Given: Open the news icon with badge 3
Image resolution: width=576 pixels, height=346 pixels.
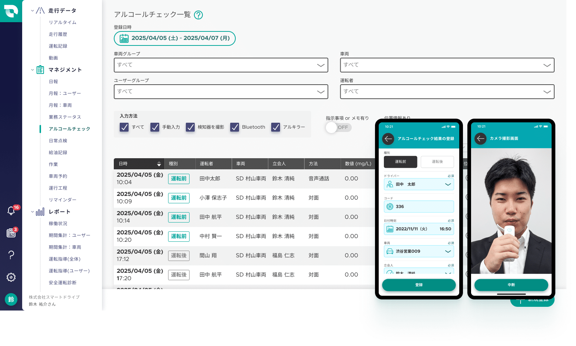Looking at the screenshot, I should coord(11,233).
